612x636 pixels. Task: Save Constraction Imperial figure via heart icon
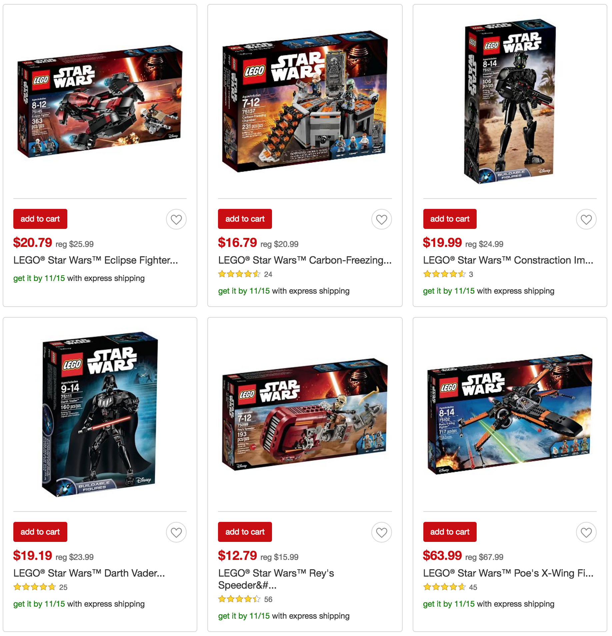(x=586, y=219)
